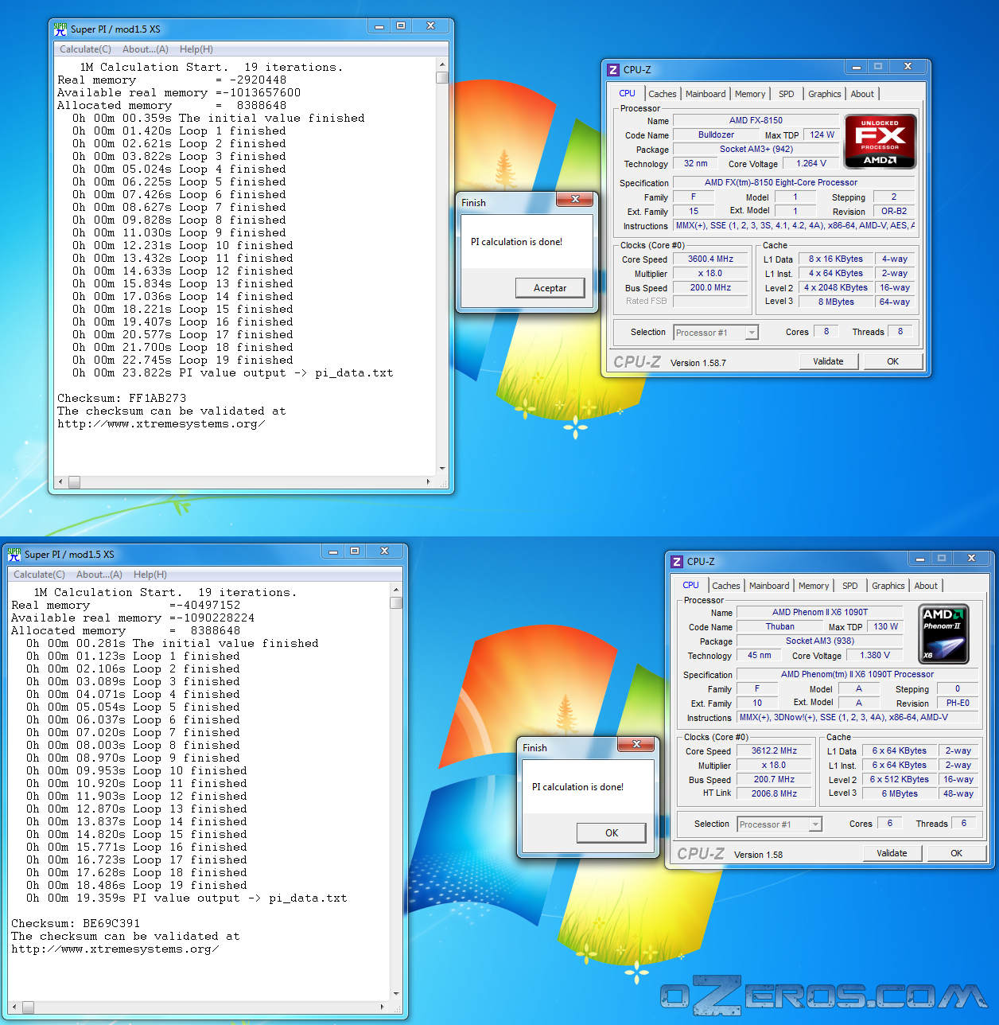Click the Core Voltage value 1.380 V
Screen dimensions: 999x1025
click(x=875, y=656)
